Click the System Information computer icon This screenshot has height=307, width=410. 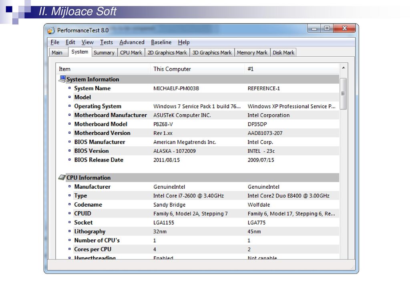[x=62, y=79]
